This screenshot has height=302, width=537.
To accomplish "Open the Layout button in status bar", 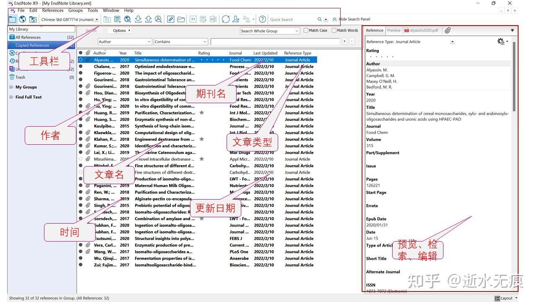I will (x=506, y=298).
